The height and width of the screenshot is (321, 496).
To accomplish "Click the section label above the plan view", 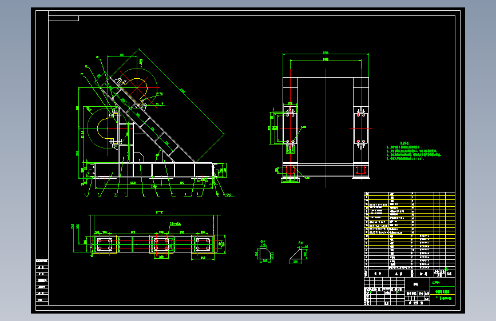I will [x=159, y=212].
